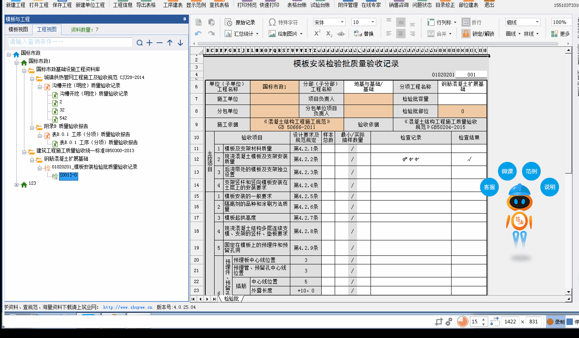
Task: Click the down arrow icon in tree panel
Action: click(x=180, y=43)
